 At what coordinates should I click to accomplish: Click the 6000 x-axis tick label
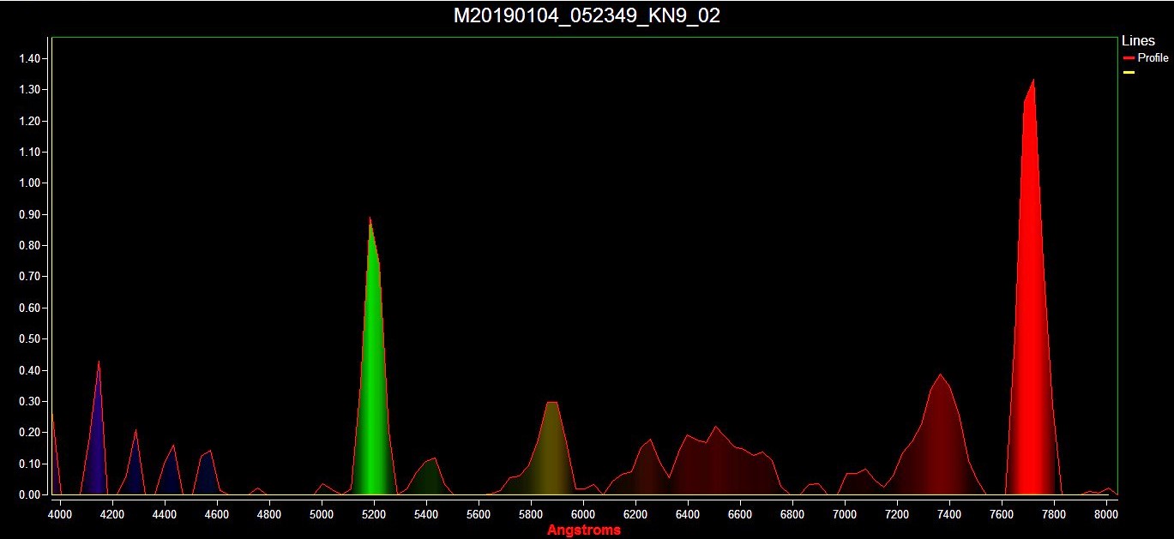click(x=583, y=515)
